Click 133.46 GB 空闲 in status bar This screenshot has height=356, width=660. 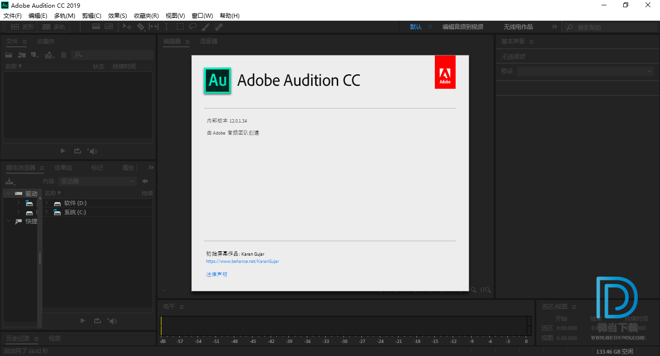[615, 352]
